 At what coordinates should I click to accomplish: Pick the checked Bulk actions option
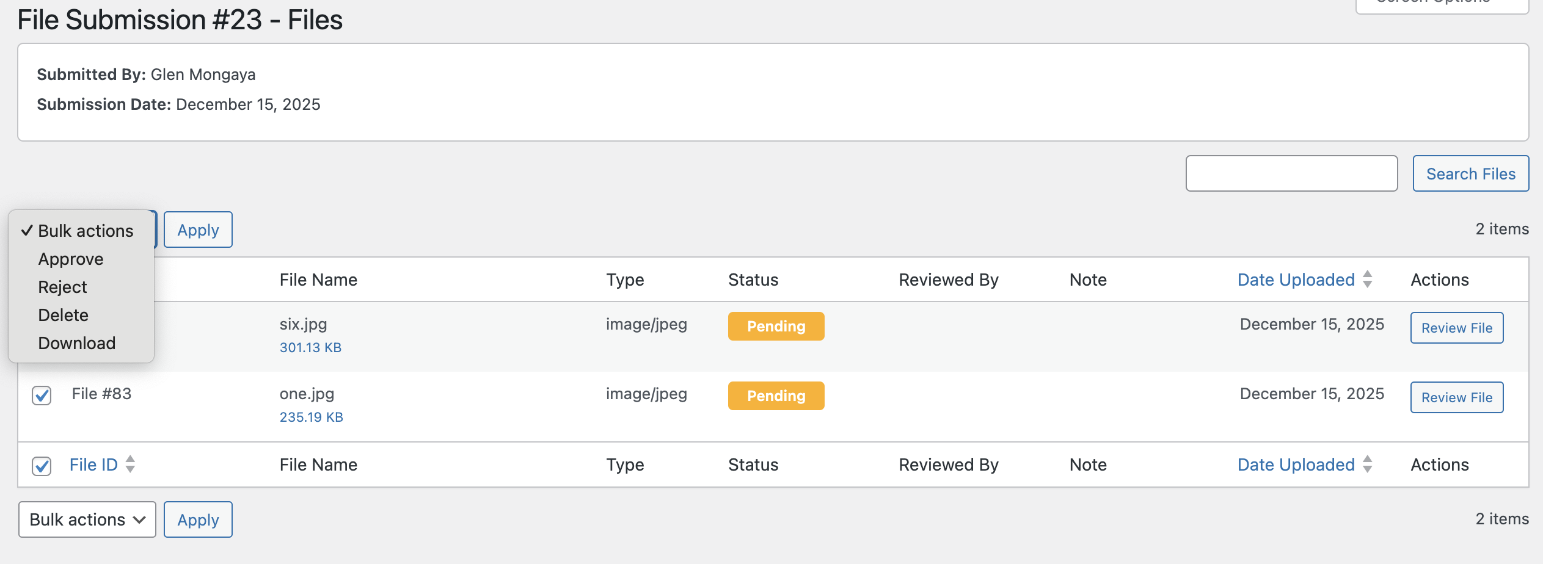pos(86,231)
